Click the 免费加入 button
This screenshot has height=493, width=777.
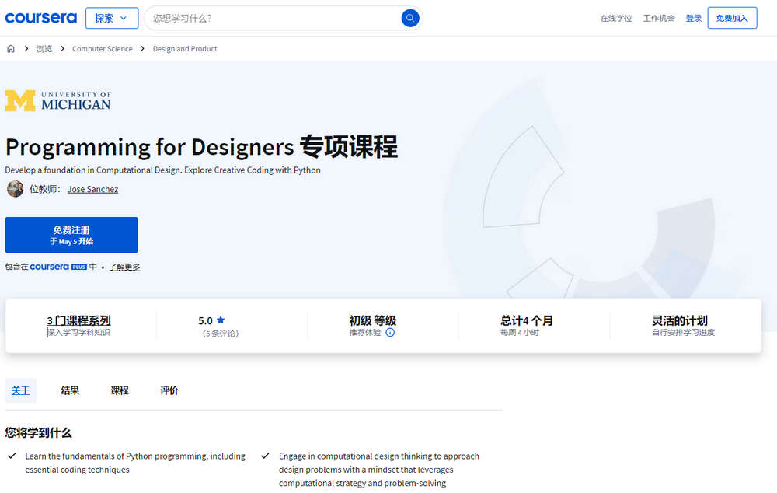[x=732, y=19]
